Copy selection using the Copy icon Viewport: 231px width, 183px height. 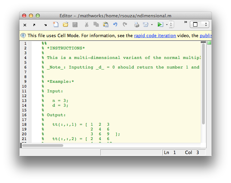(96, 25)
